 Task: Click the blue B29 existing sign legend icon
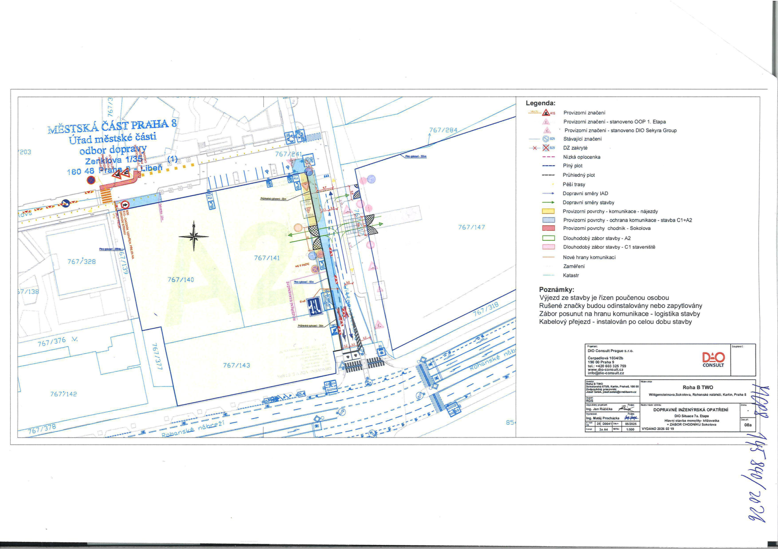click(546, 139)
